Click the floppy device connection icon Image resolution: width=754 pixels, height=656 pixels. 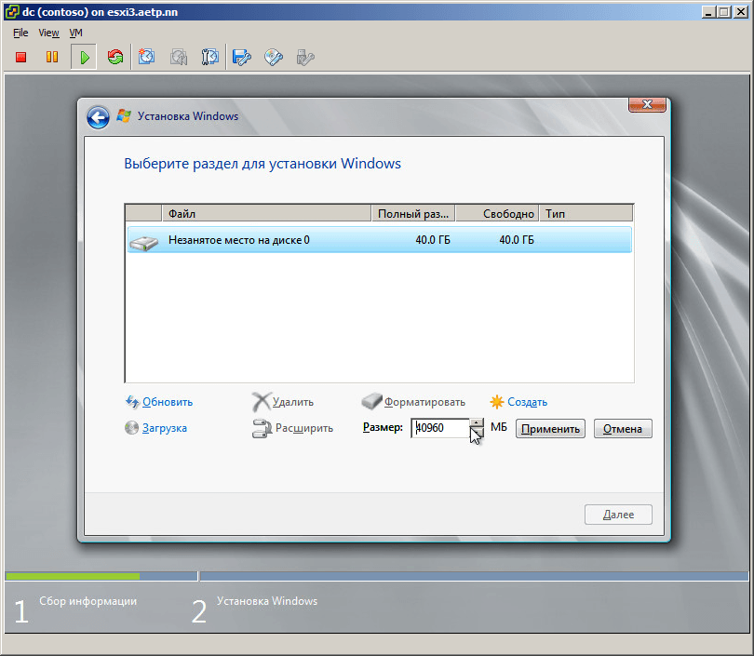(242, 58)
